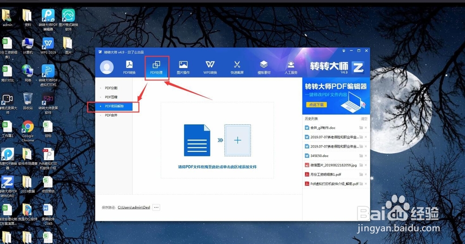465x244 pixels.
Task: Open folder location of 合并_gif制作.doc
Action: (x=361, y=128)
